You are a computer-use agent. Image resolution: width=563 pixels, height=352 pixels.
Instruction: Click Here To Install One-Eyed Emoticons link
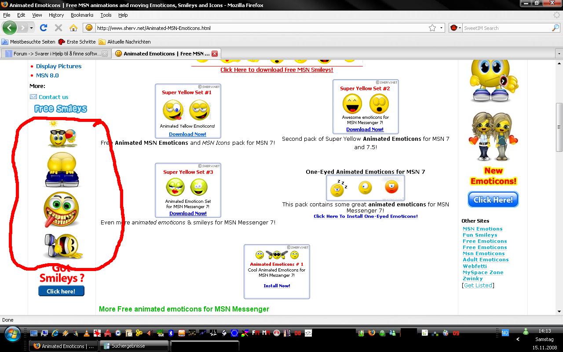366,216
